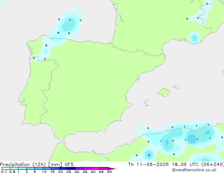Choose the 10–15 mm legend color swatch
Image resolution: width=224 pixels, height=173 pixels.
click(47, 168)
